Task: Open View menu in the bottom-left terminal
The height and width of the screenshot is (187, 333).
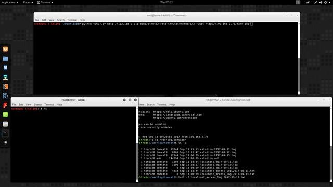Action: (x=29, y=105)
